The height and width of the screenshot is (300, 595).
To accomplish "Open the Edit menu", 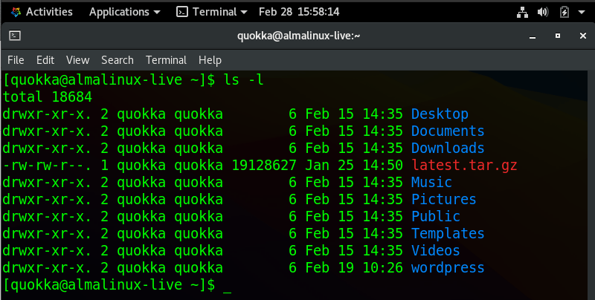I will tap(45, 60).
